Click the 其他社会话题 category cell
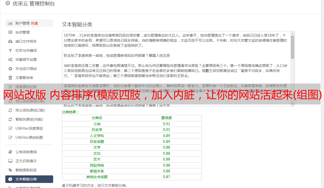Viewport: 324px width, 188px height. (x=97, y=177)
